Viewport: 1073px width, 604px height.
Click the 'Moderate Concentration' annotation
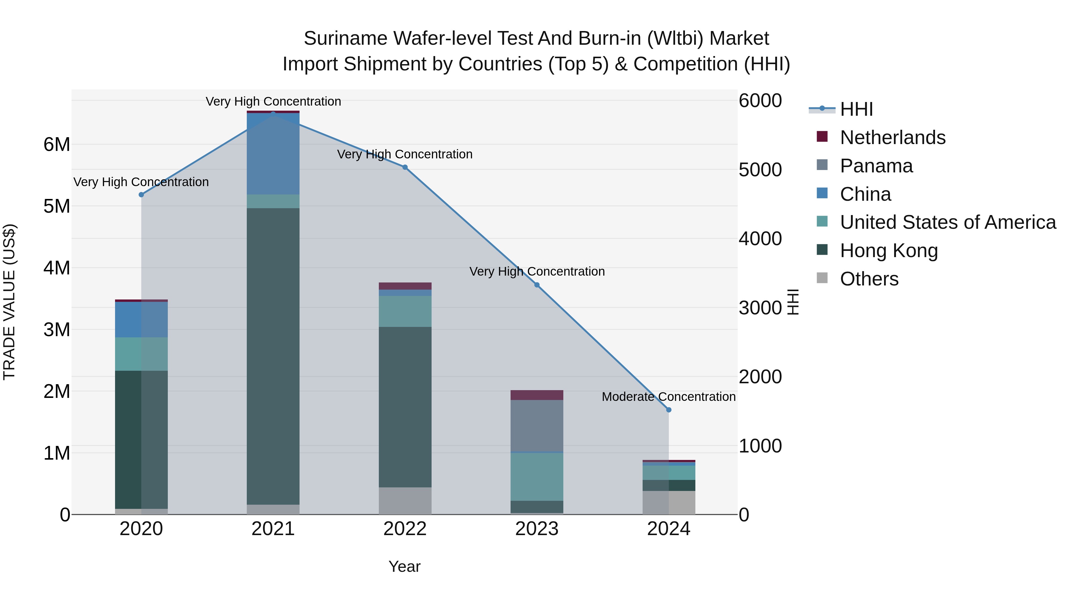click(x=669, y=397)
